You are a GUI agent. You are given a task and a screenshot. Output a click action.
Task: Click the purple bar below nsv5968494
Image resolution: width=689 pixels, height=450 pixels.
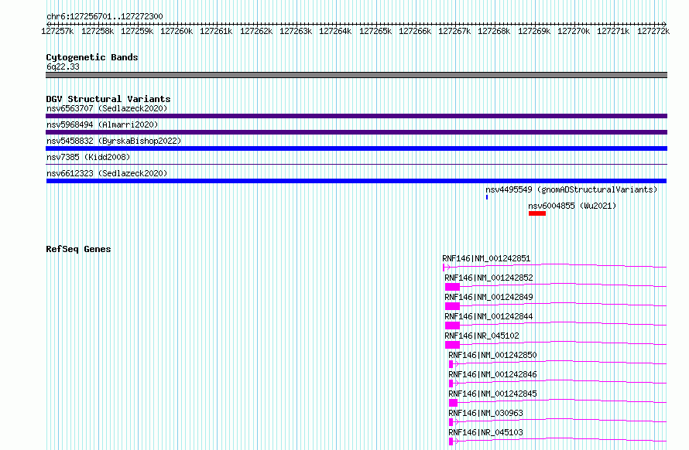pyautogui.click(x=356, y=132)
